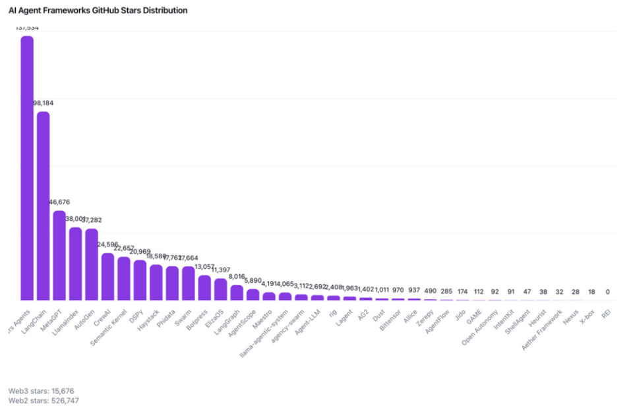Click the LlamaIndex bar

(75, 264)
